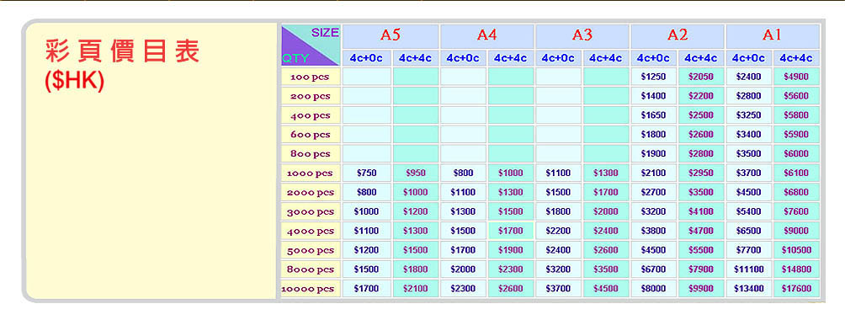Select the 200 pcs row label
This screenshot has width=845, height=320.
tap(310, 96)
